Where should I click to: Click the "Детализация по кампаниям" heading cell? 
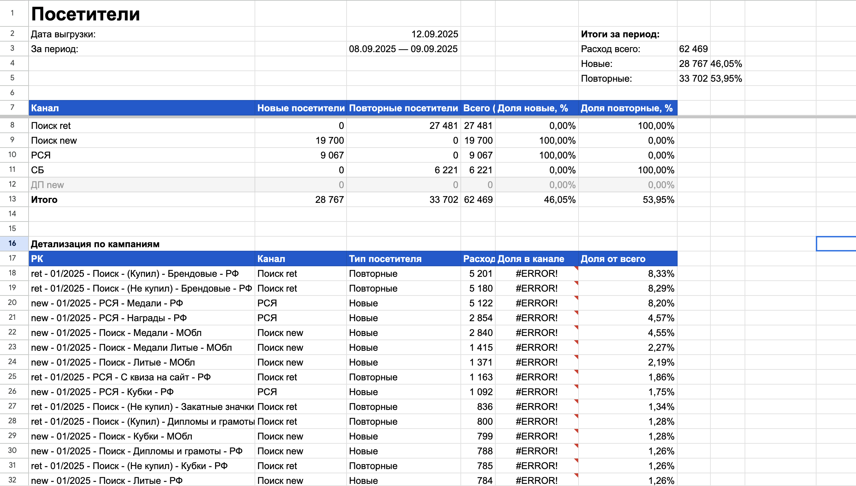[95, 244]
